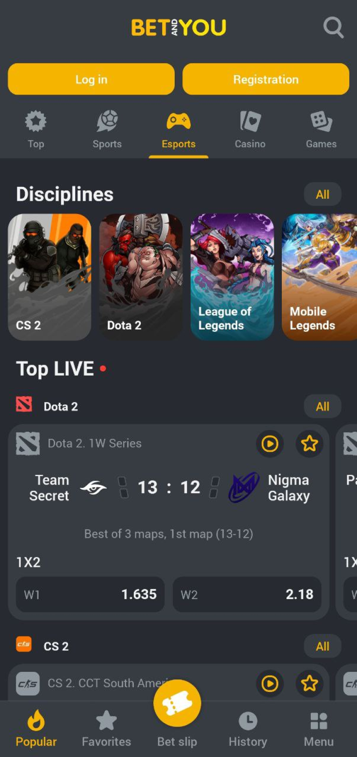Switch to the Casino tab
This screenshot has width=357, height=757.
250,130
